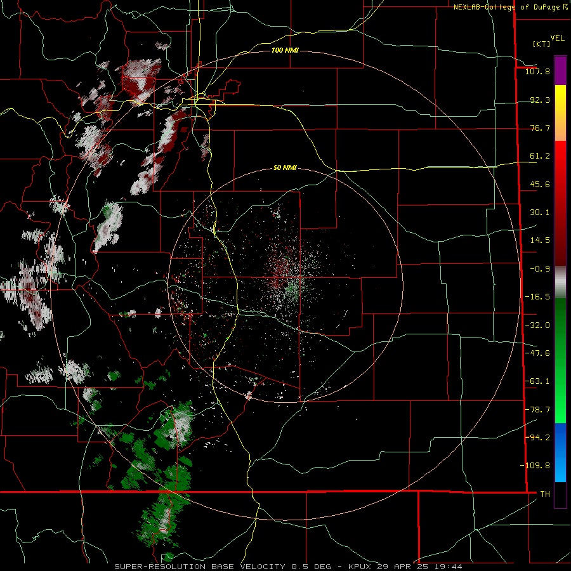571x571 pixels.
Task: Click the [KT] units label
Action: point(542,44)
